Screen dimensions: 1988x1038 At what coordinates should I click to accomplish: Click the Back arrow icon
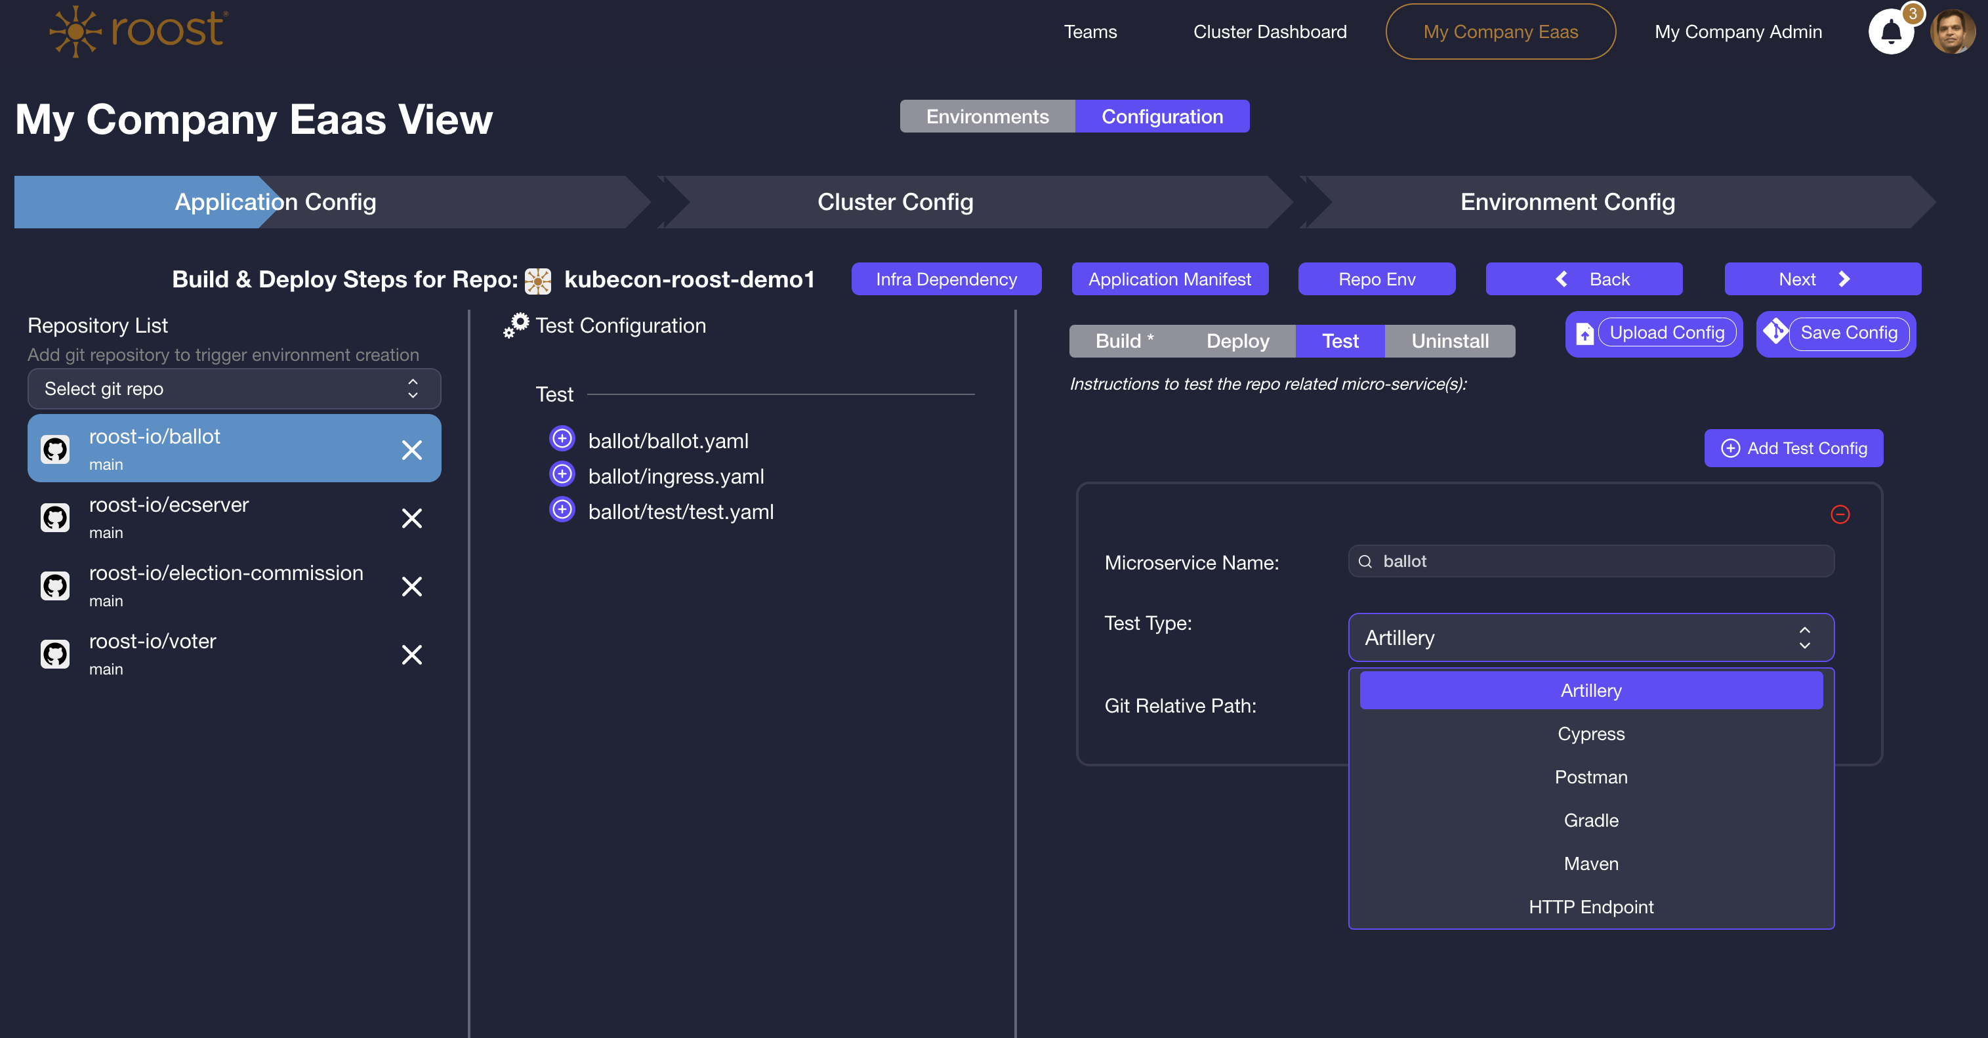pos(1562,279)
